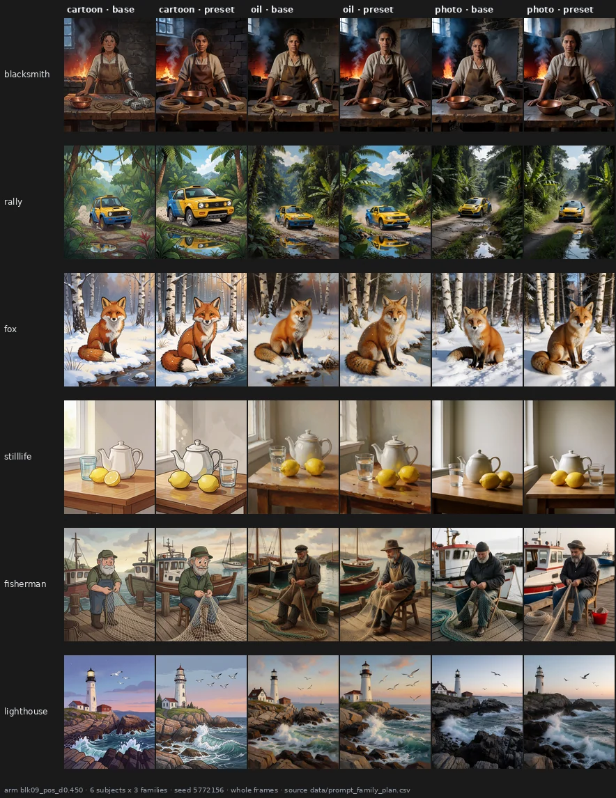This screenshot has width=616, height=798.
Task: Open the rally photo base image
Action: point(477,203)
